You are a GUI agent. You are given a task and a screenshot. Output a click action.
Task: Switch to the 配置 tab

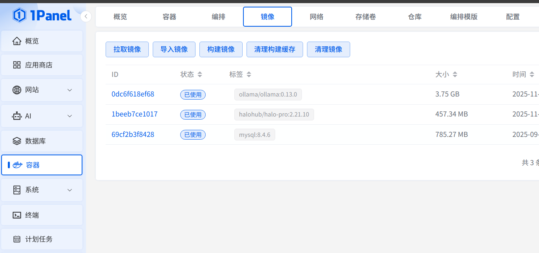pos(513,16)
